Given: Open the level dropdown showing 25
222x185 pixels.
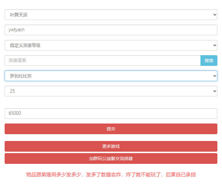Looking at the screenshot, I should point(111,91).
